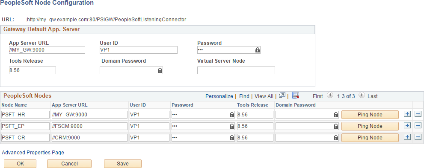Focus the gateway Domain Password field
Screen dimensions: 424x168
point(131,70)
